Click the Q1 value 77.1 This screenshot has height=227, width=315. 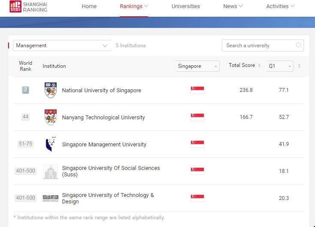point(284,90)
